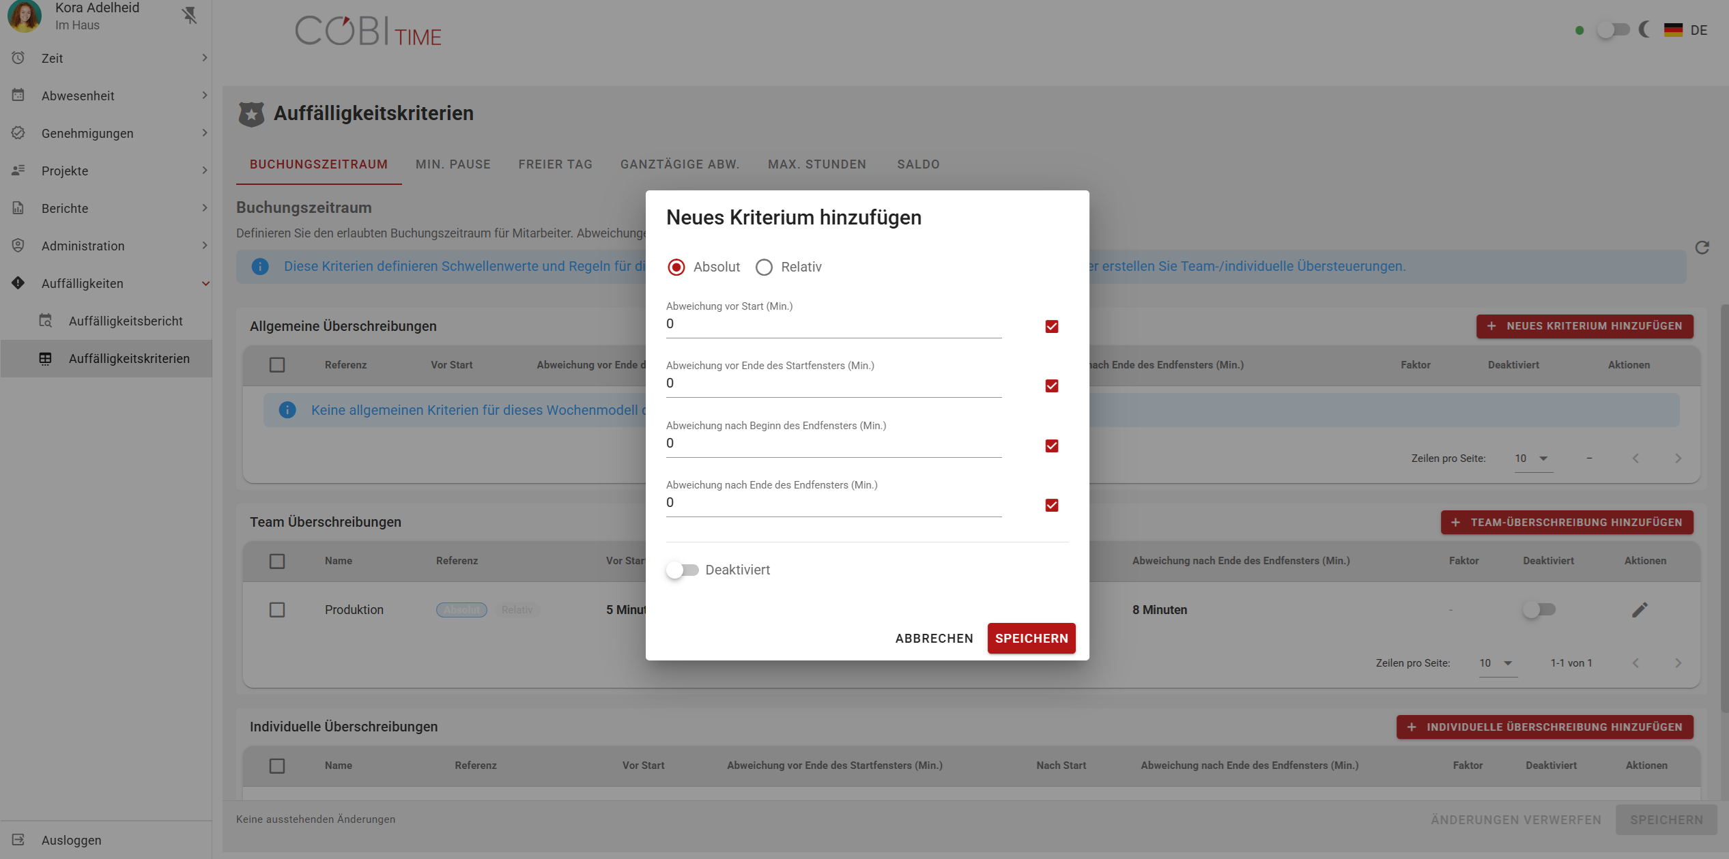Toggle the Deaktiviert switch in the dialog
The image size is (1729, 859).
pos(683,570)
